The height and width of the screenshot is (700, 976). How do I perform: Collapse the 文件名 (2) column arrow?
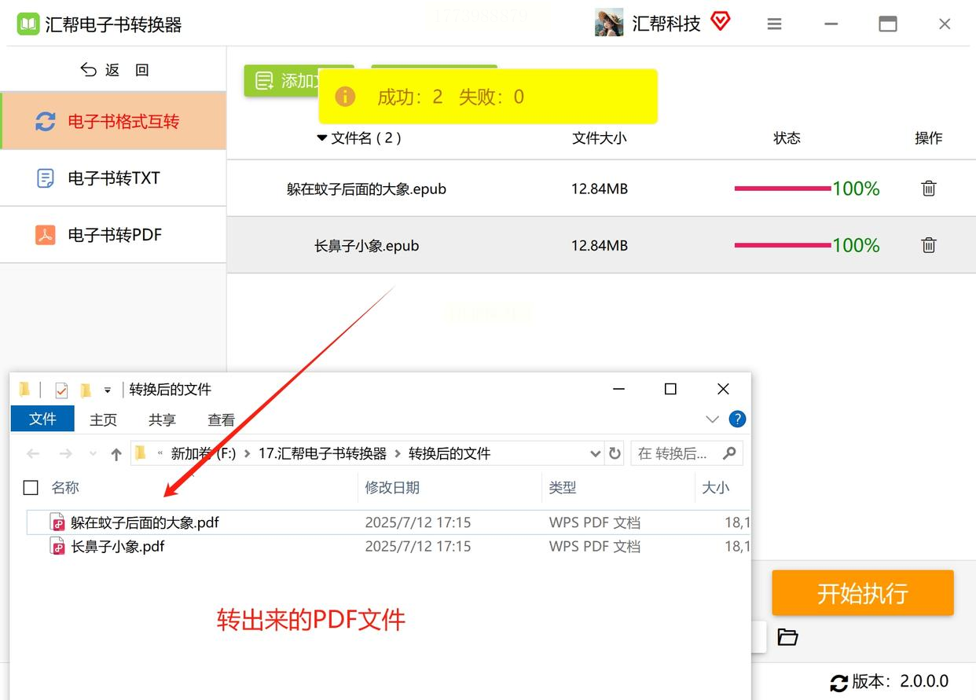click(321, 138)
